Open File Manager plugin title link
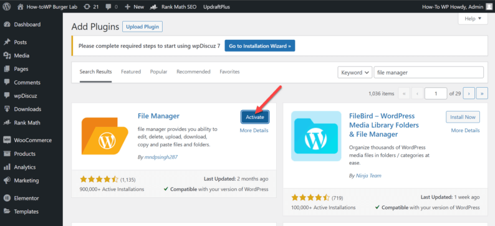This screenshot has height=226, width=495. pyautogui.click(x=158, y=116)
